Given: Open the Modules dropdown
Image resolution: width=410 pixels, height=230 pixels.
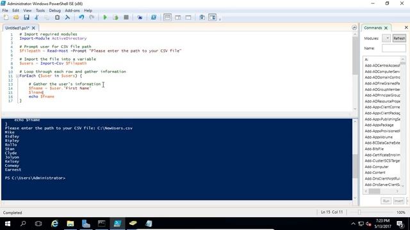Looking at the screenshot, I should coord(386,38).
